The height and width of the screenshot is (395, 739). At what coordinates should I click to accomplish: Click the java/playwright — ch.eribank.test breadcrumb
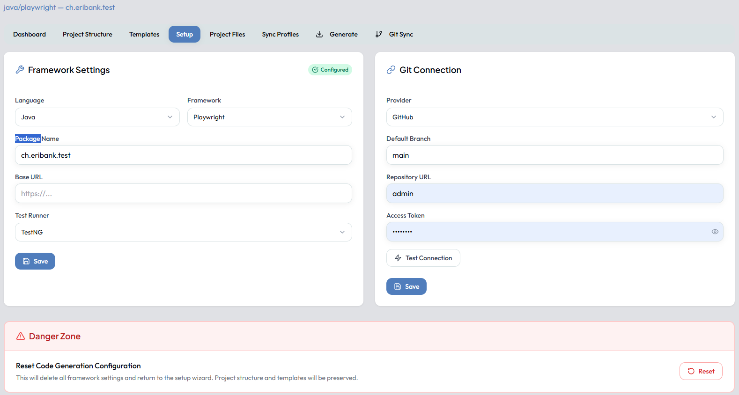pos(59,7)
